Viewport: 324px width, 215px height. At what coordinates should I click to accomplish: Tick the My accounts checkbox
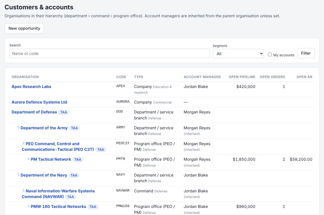coord(270,55)
